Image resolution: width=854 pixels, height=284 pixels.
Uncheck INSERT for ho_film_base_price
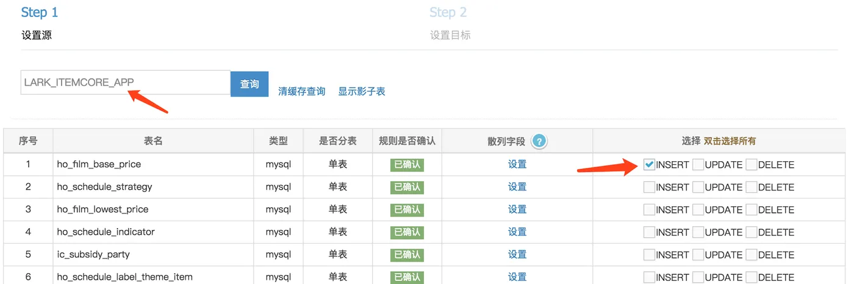click(649, 165)
